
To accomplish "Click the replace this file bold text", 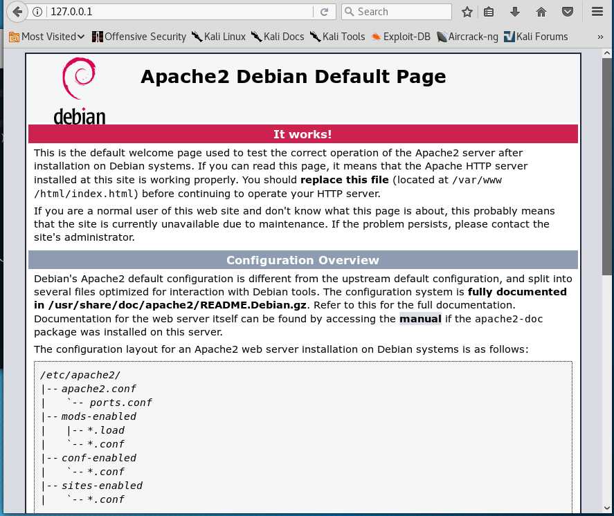I will coord(345,180).
